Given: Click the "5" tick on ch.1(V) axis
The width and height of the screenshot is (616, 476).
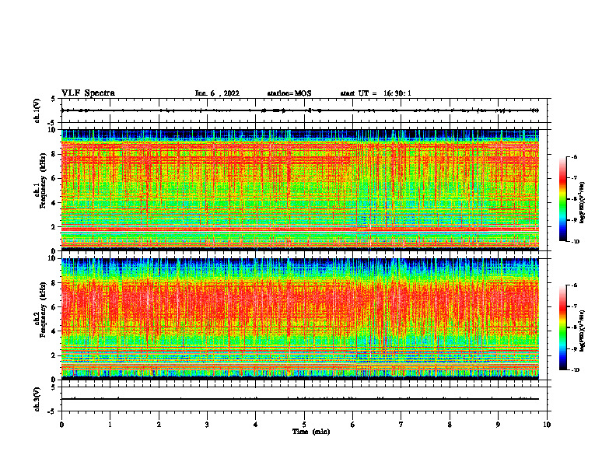Looking at the screenshot, I should [54, 99].
